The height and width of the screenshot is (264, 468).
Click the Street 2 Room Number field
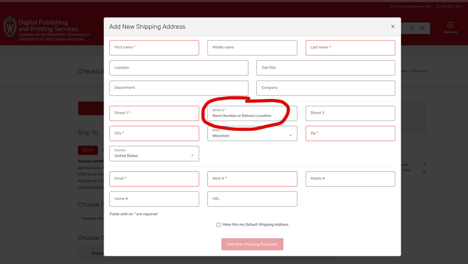click(252, 113)
